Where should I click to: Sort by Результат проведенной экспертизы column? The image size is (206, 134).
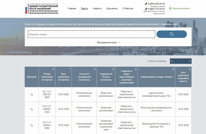95,69
